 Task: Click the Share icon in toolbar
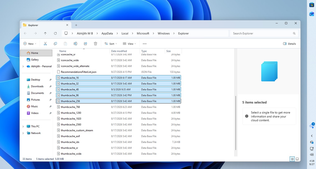pyautogui.click(x=85, y=44)
